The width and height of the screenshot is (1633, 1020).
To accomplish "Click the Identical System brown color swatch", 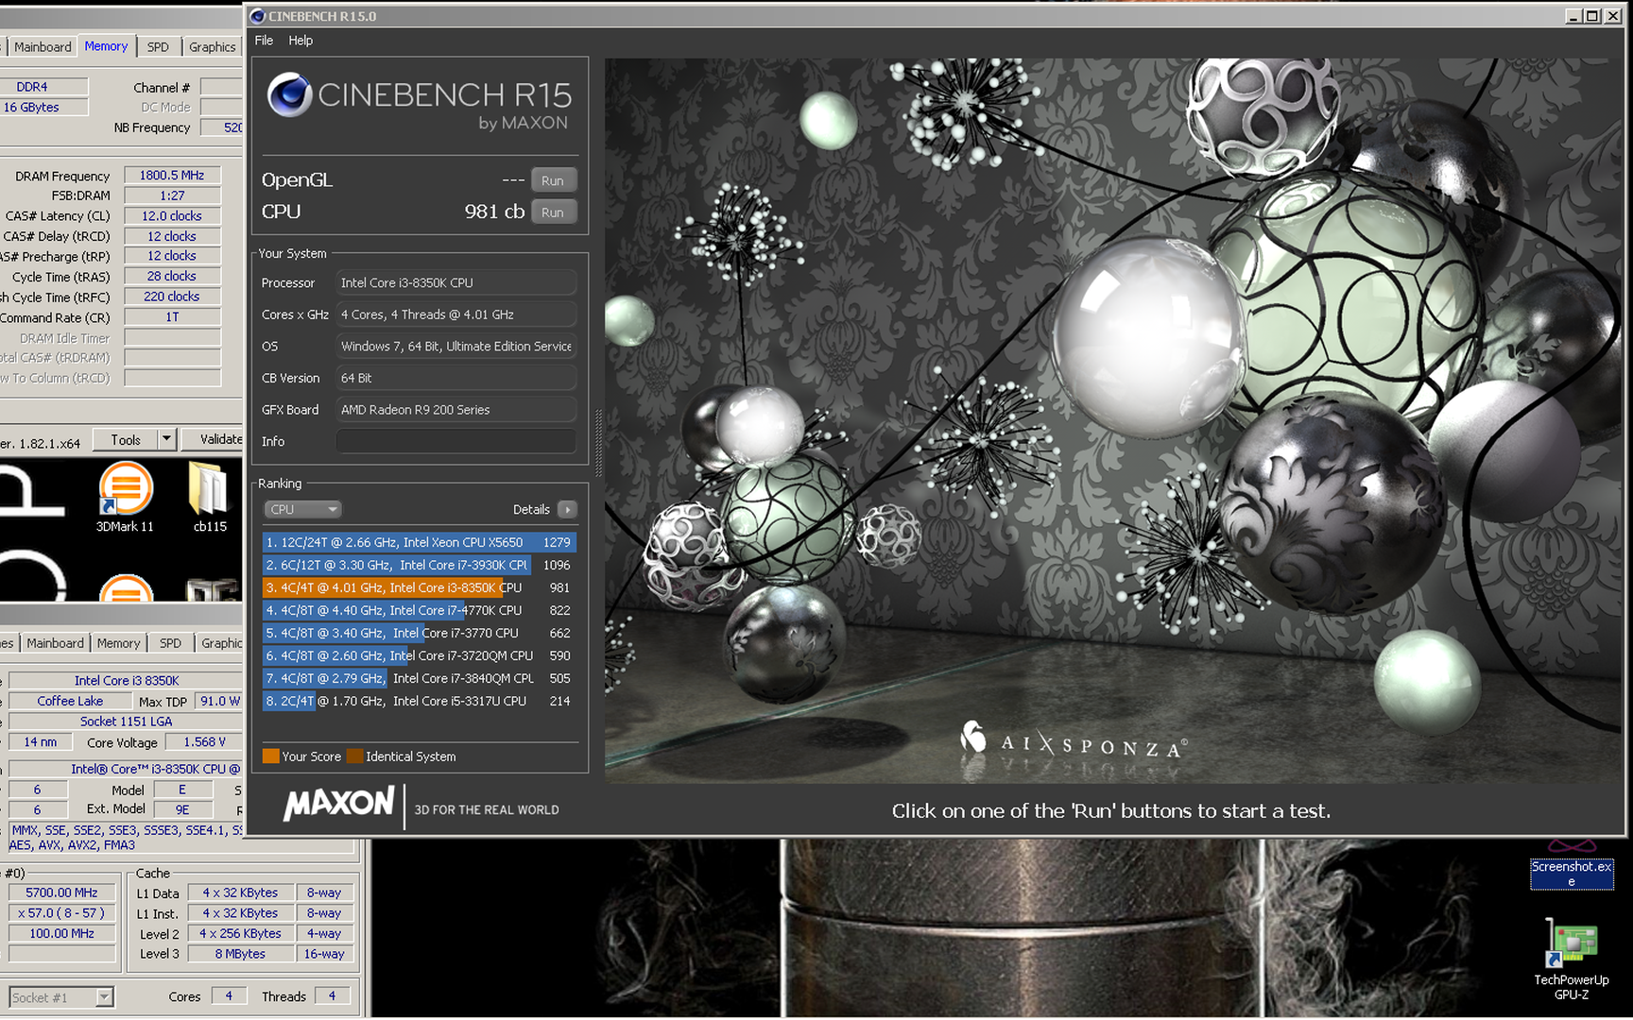I will pos(354,756).
